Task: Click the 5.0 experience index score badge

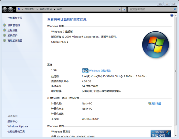Action: (x=85, y=71)
